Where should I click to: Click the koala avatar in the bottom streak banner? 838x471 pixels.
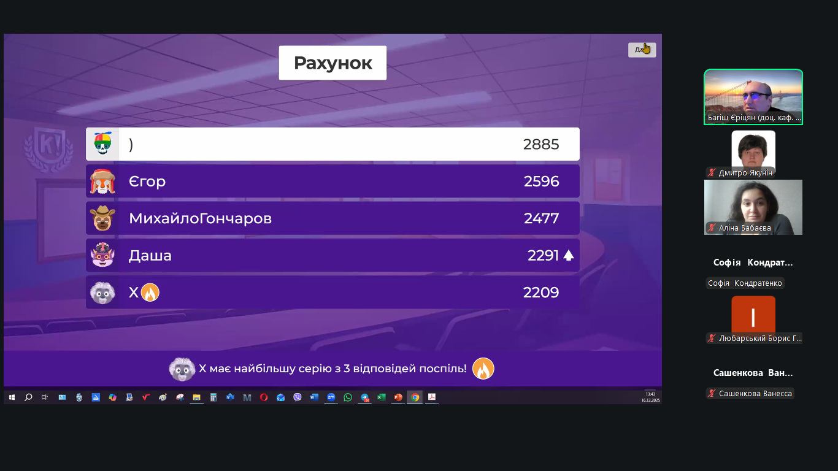click(x=182, y=369)
